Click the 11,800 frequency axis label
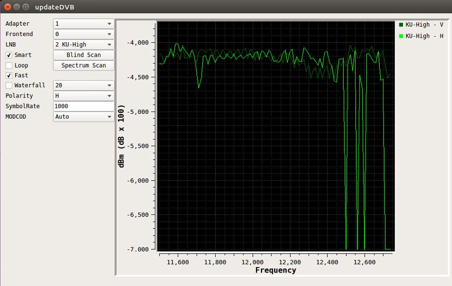The image size is (452, 286). [x=215, y=262]
